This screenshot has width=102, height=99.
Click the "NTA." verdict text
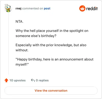19,21
